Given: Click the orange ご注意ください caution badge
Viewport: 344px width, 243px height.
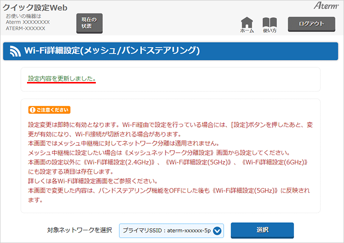Looking at the screenshot, I should pos(49,110).
